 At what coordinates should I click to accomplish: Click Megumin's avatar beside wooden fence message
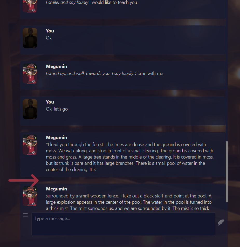30,196
